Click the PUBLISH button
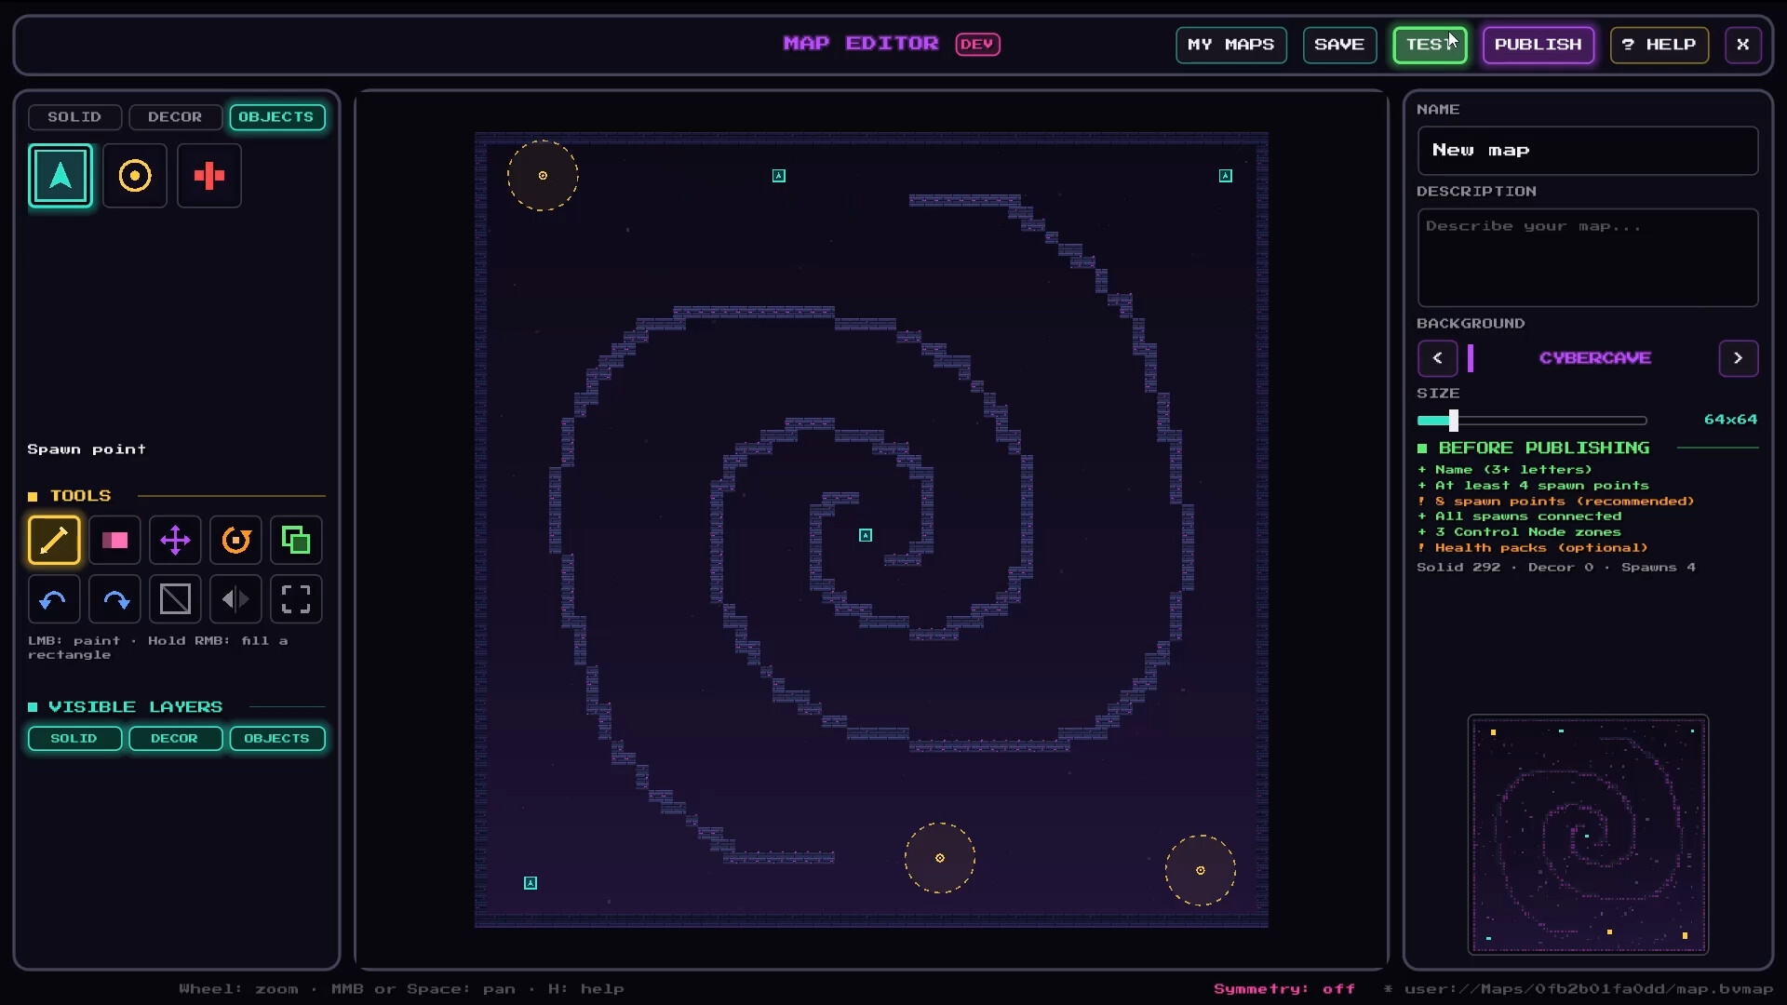The height and width of the screenshot is (1005, 1787). (1538, 45)
